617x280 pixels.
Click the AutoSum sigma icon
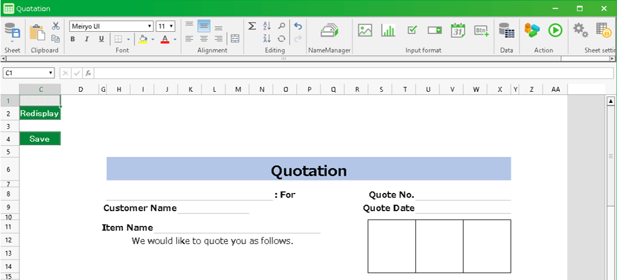pyautogui.click(x=251, y=26)
